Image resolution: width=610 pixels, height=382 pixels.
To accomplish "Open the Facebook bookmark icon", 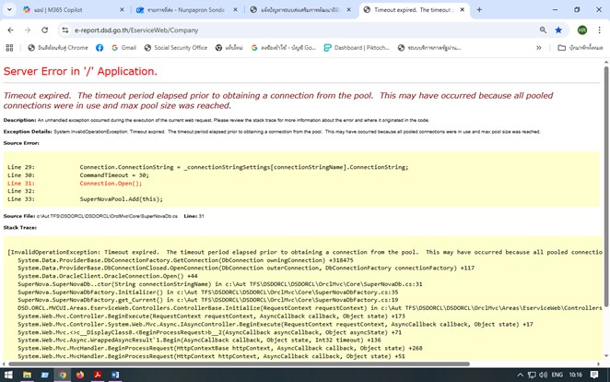I will click(x=100, y=47).
